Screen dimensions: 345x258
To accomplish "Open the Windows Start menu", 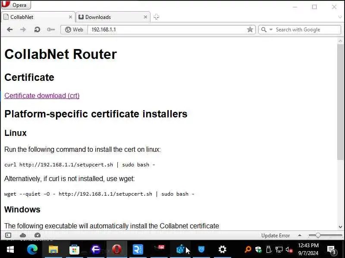I will tap(10, 249).
